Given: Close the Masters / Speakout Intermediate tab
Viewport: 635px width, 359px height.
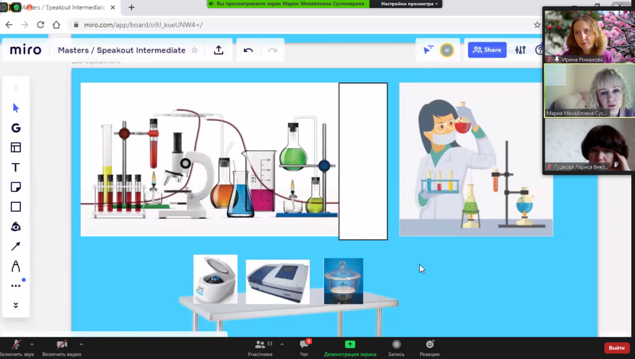Looking at the screenshot, I should (113, 7).
